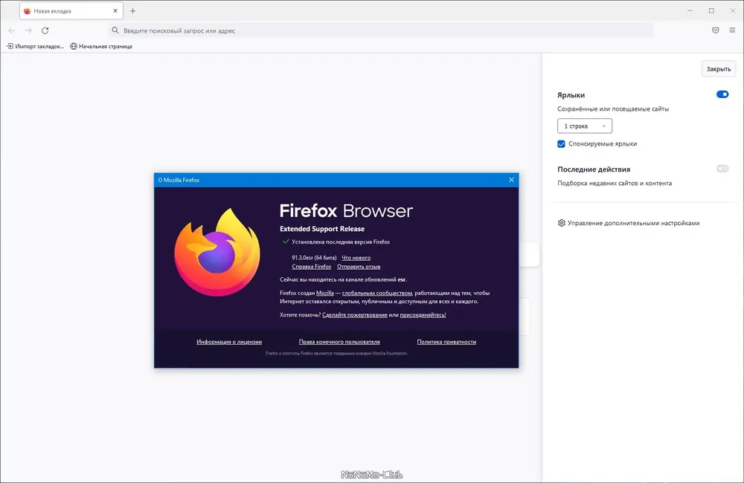
Task: Open Права конечного пользователя link
Action: pyautogui.click(x=339, y=341)
